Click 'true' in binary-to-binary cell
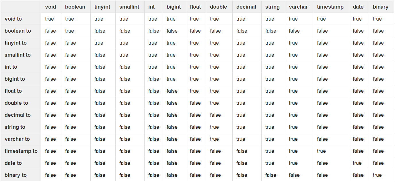 pyautogui.click(x=377, y=175)
